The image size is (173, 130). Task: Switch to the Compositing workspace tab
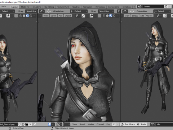pos(114,7)
